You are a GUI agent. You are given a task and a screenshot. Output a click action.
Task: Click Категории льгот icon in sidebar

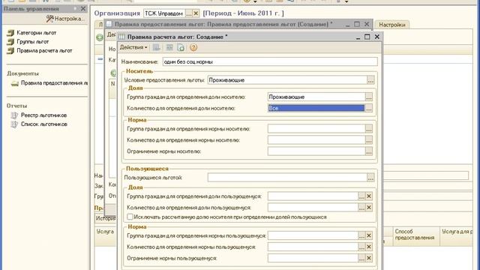(10, 33)
